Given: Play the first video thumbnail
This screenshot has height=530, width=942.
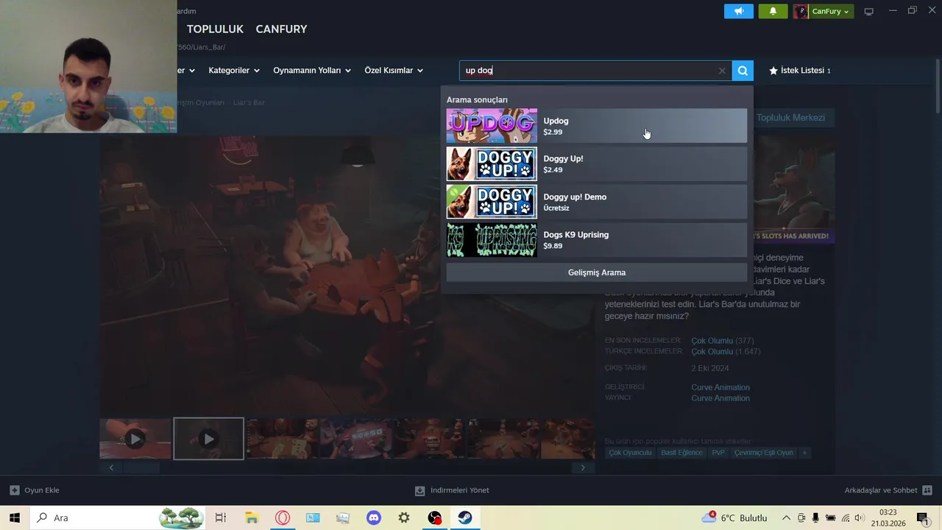Looking at the screenshot, I should [135, 439].
